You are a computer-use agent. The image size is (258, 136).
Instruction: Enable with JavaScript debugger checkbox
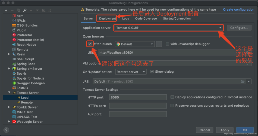click(167, 44)
